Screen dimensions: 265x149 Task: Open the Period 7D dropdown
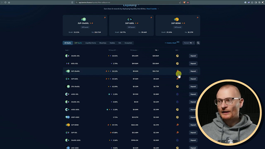pyautogui.click(x=189, y=43)
